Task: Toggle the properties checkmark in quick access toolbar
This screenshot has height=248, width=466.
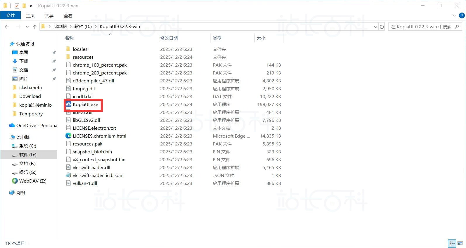Action: (17, 6)
